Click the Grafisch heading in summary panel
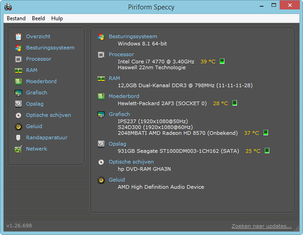Screen dimensions: 303x235 pos(119,114)
